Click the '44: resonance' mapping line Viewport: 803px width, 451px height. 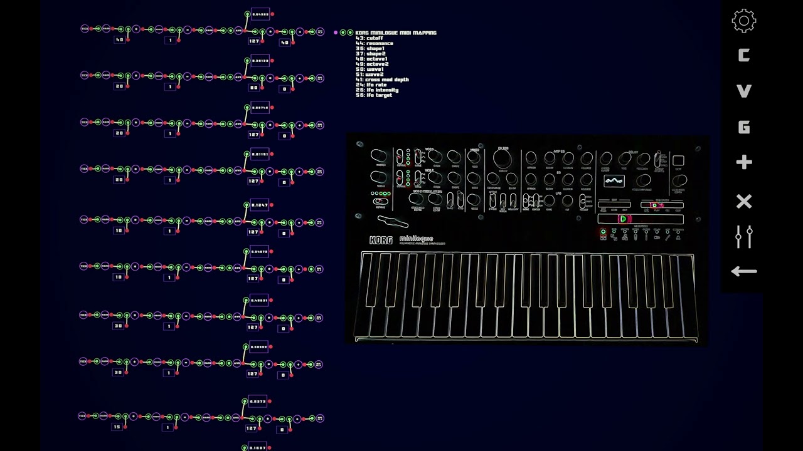pos(375,43)
